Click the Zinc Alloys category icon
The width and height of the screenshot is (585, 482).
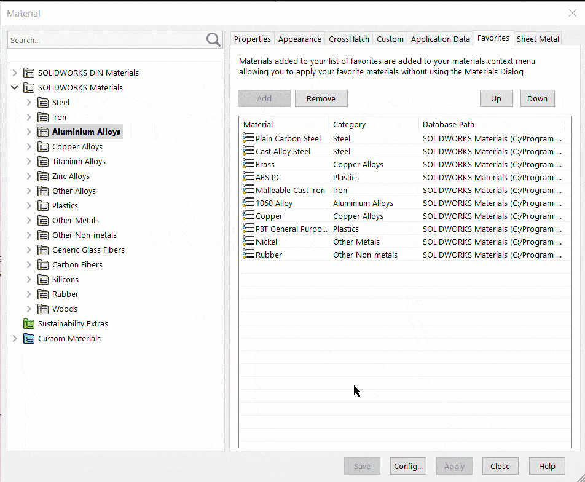[43, 176]
